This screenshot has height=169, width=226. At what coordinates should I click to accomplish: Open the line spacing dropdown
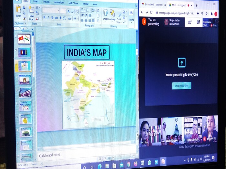[x=94, y=10]
